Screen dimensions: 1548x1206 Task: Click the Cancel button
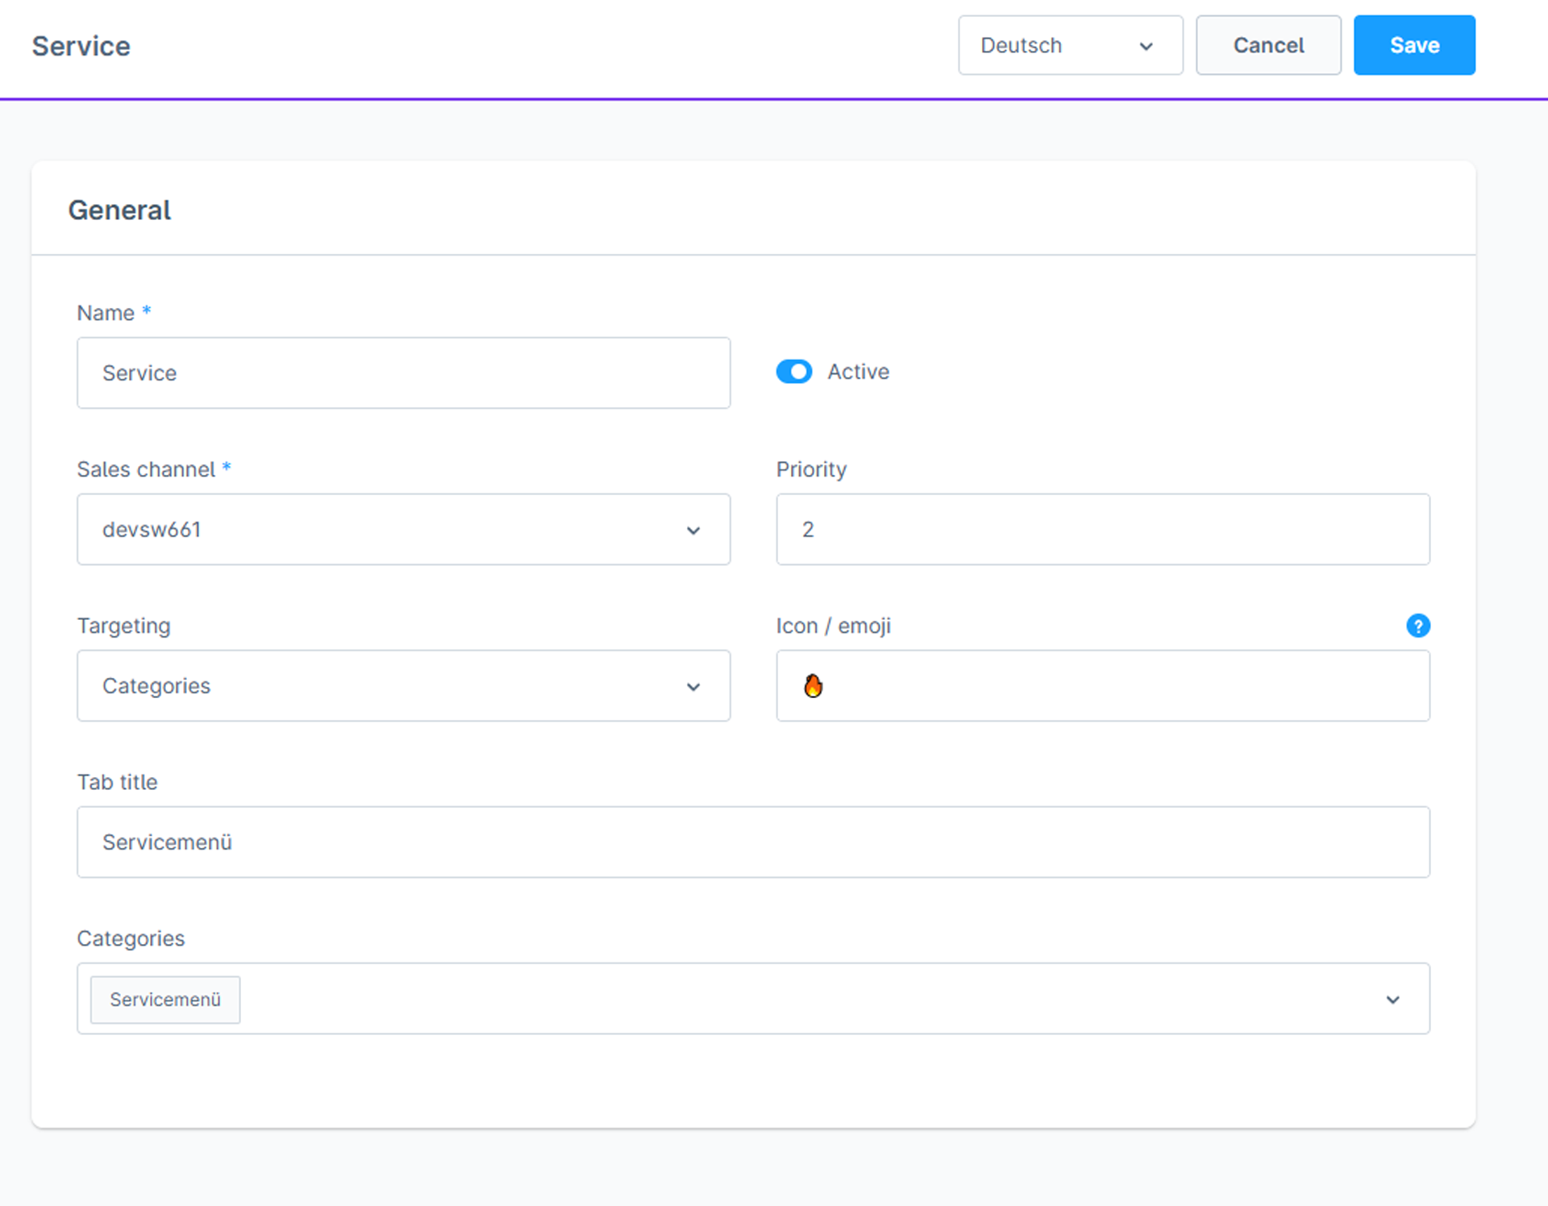(1268, 45)
